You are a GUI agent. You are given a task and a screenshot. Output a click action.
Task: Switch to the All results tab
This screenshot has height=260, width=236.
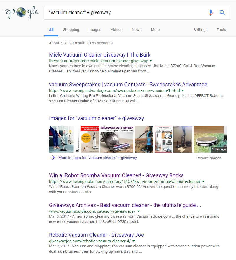click(x=51, y=30)
